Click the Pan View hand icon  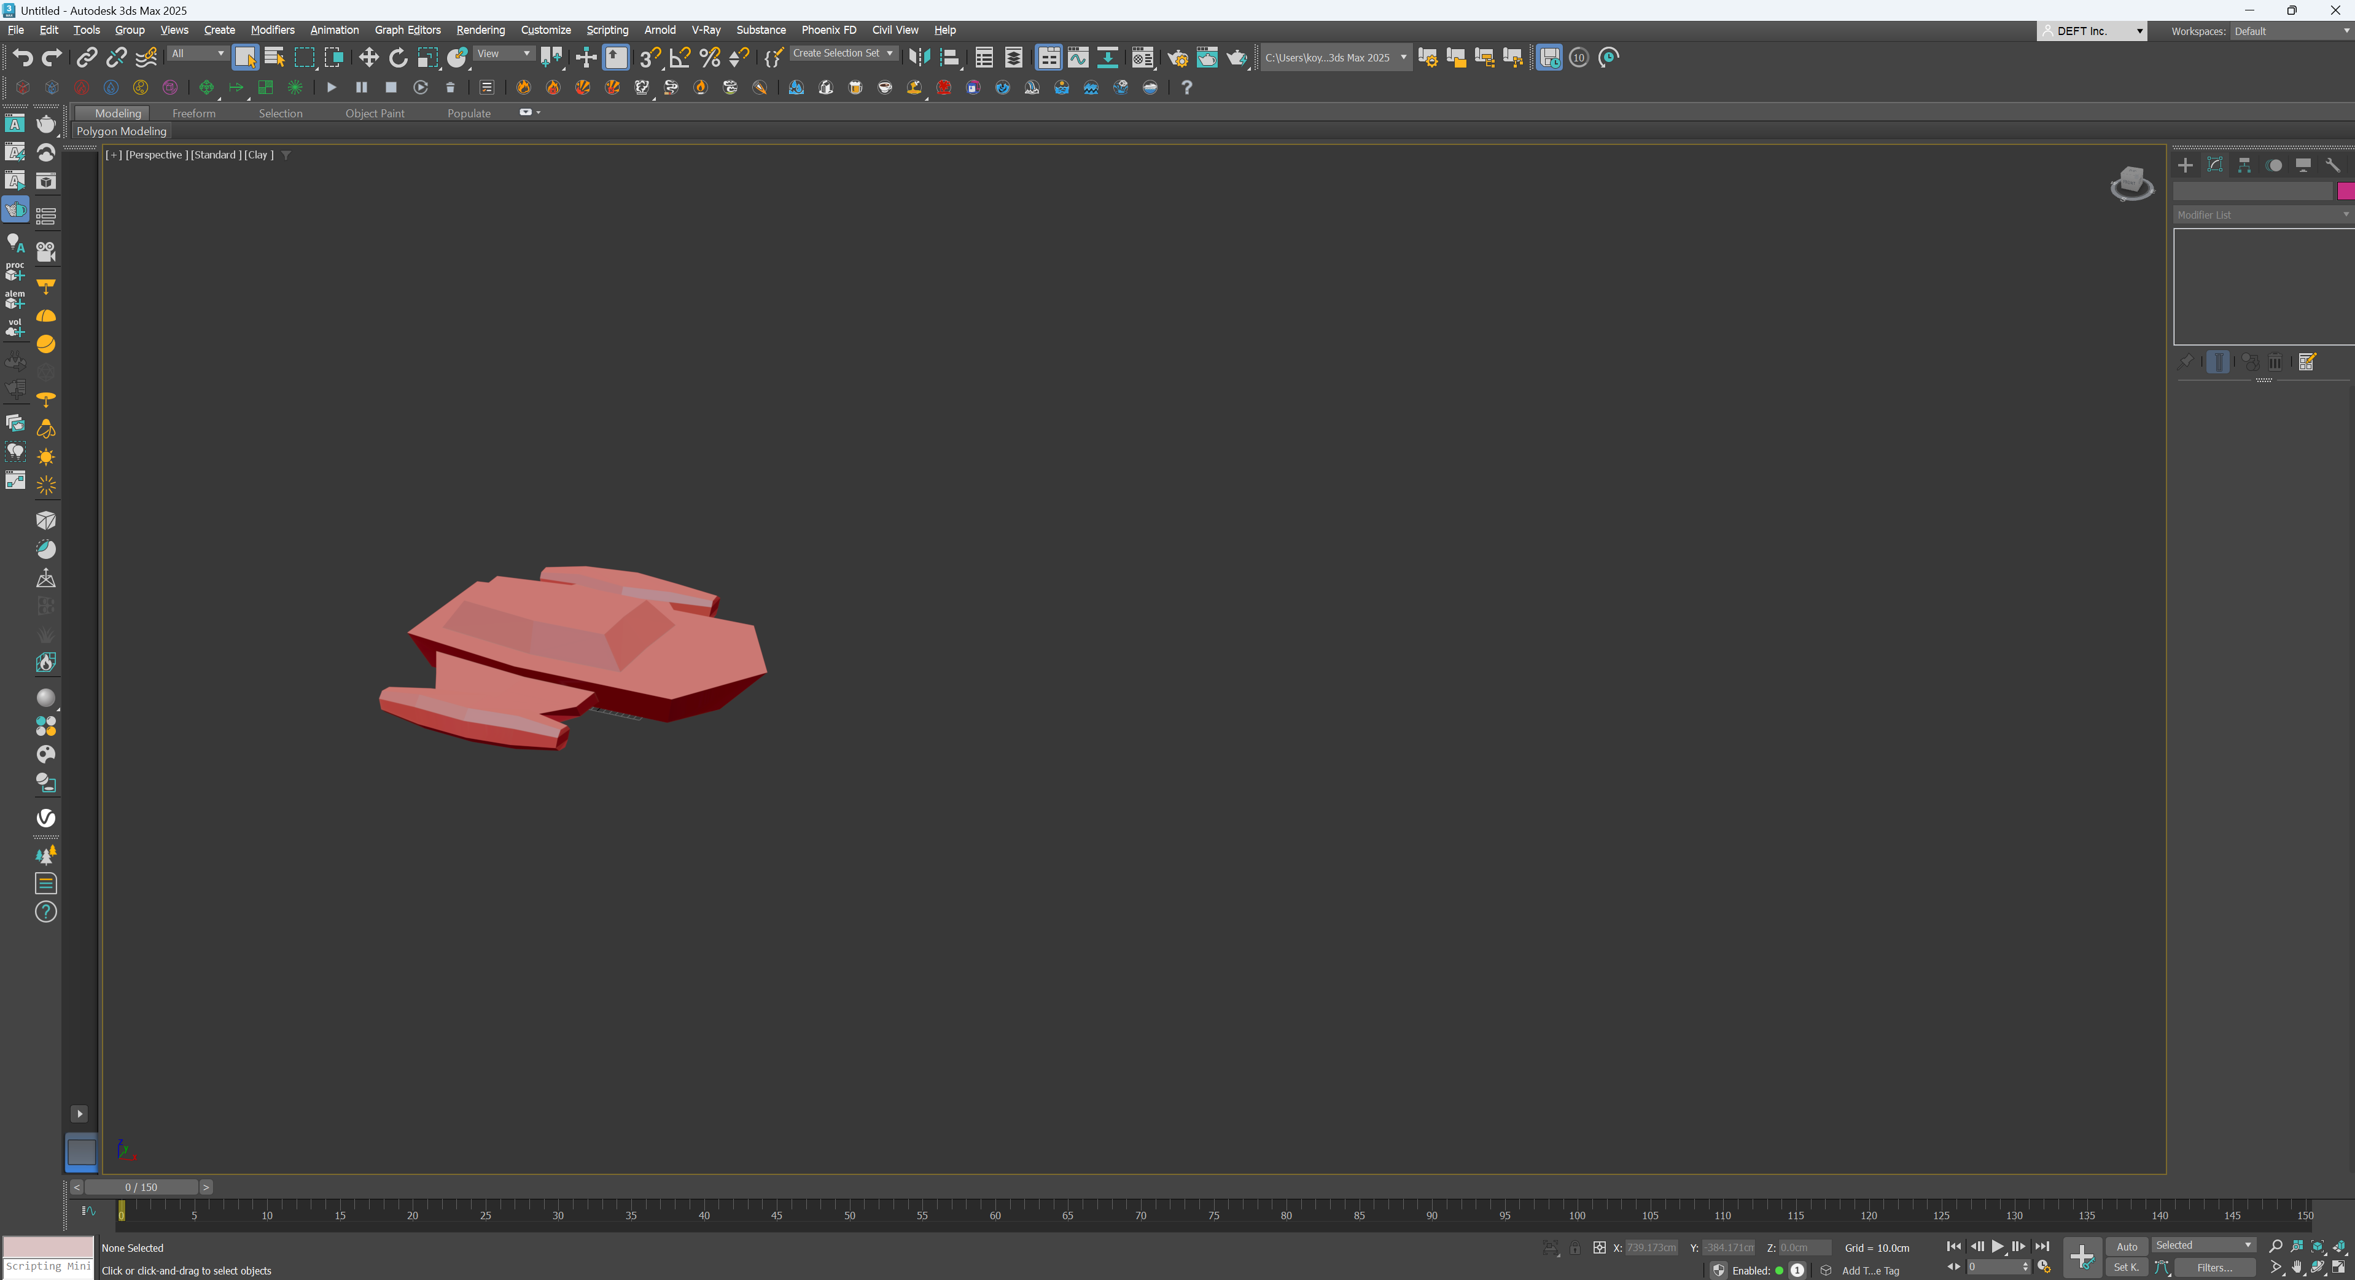[x=2297, y=1267]
